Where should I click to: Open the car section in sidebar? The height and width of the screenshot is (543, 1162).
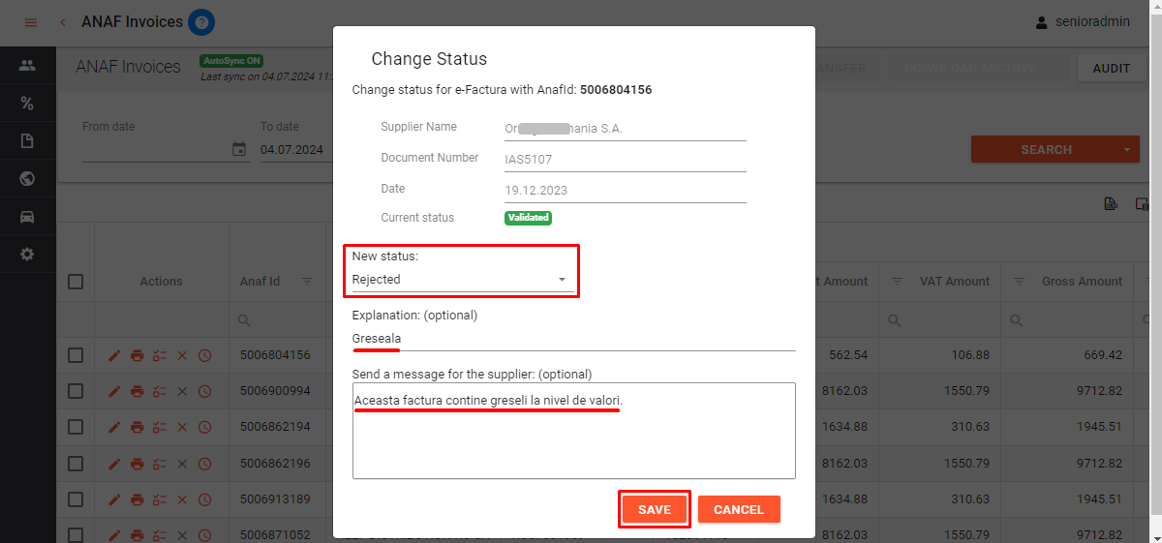[x=27, y=217]
